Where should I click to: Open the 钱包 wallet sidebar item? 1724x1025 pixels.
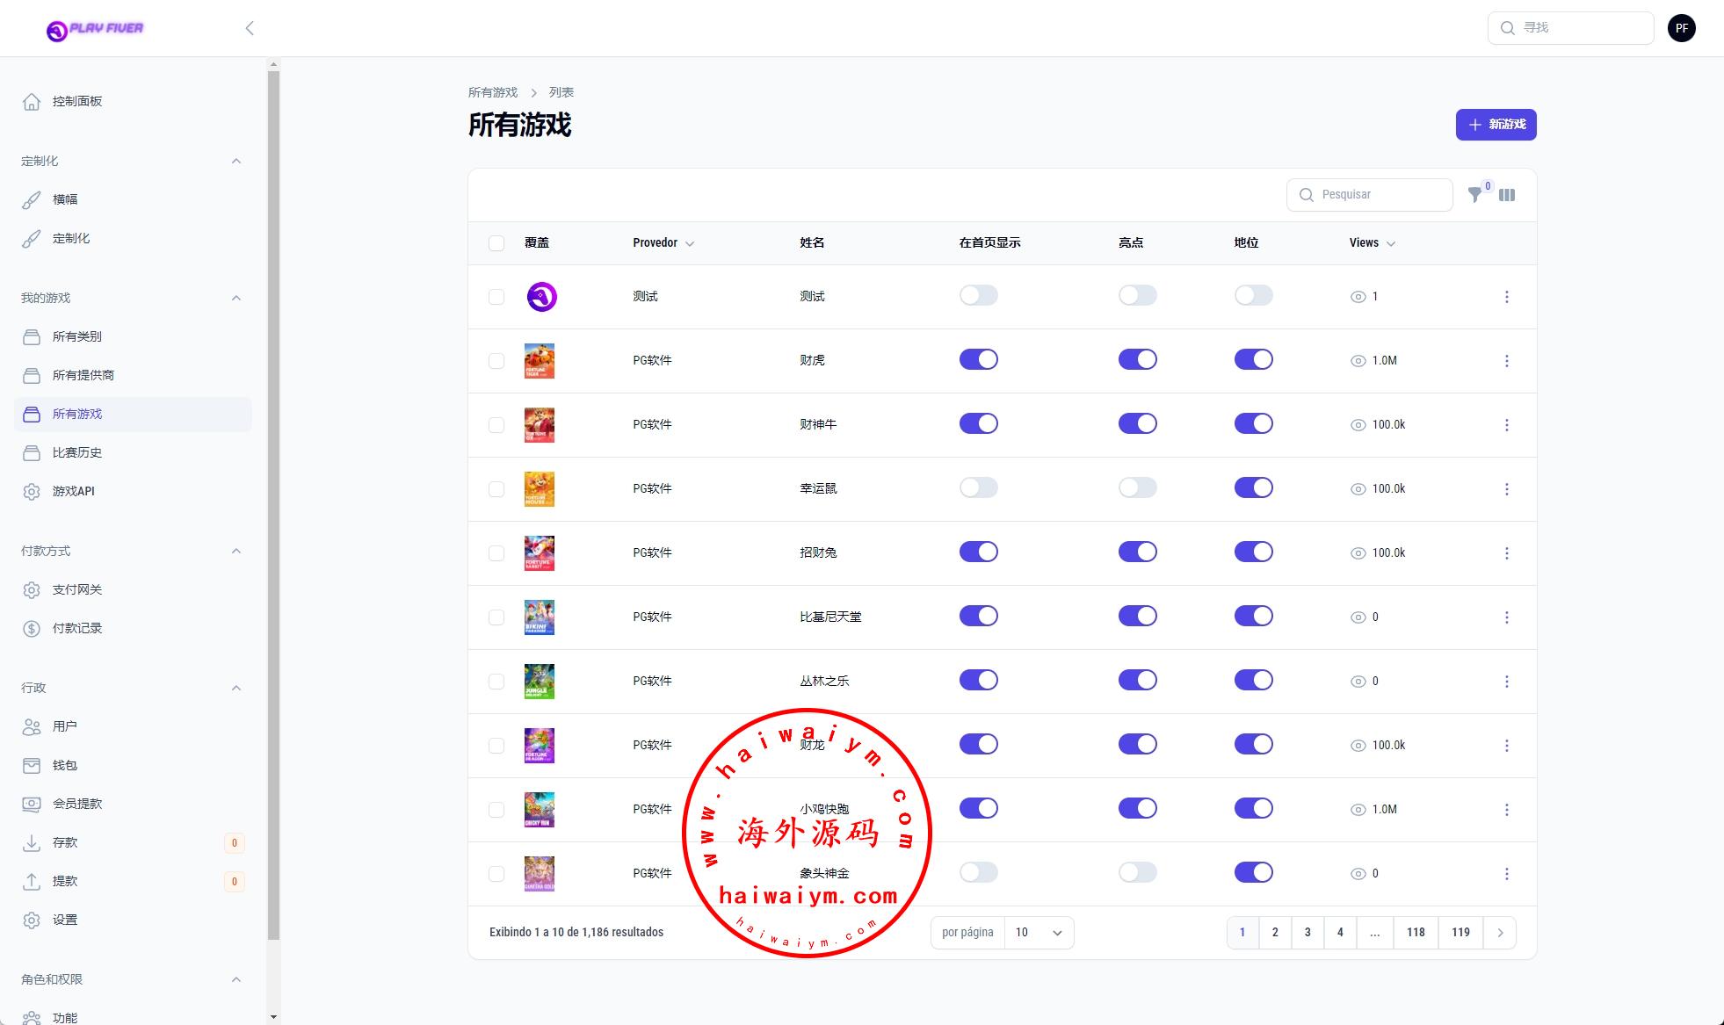(x=64, y=765)
